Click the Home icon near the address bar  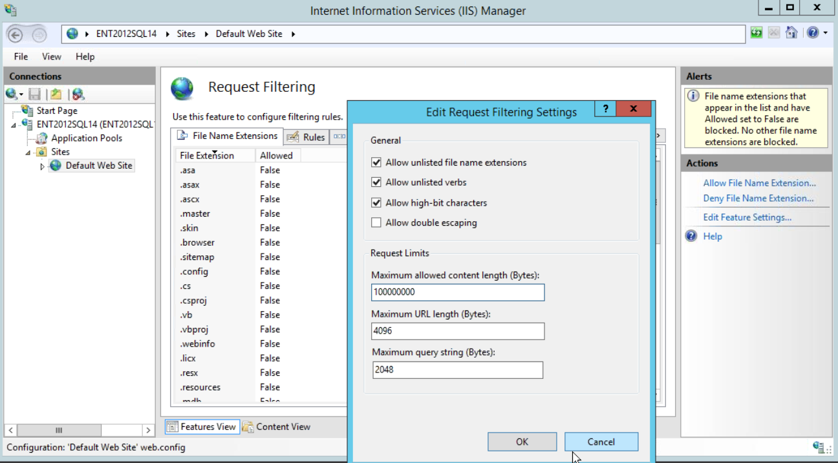791,32
